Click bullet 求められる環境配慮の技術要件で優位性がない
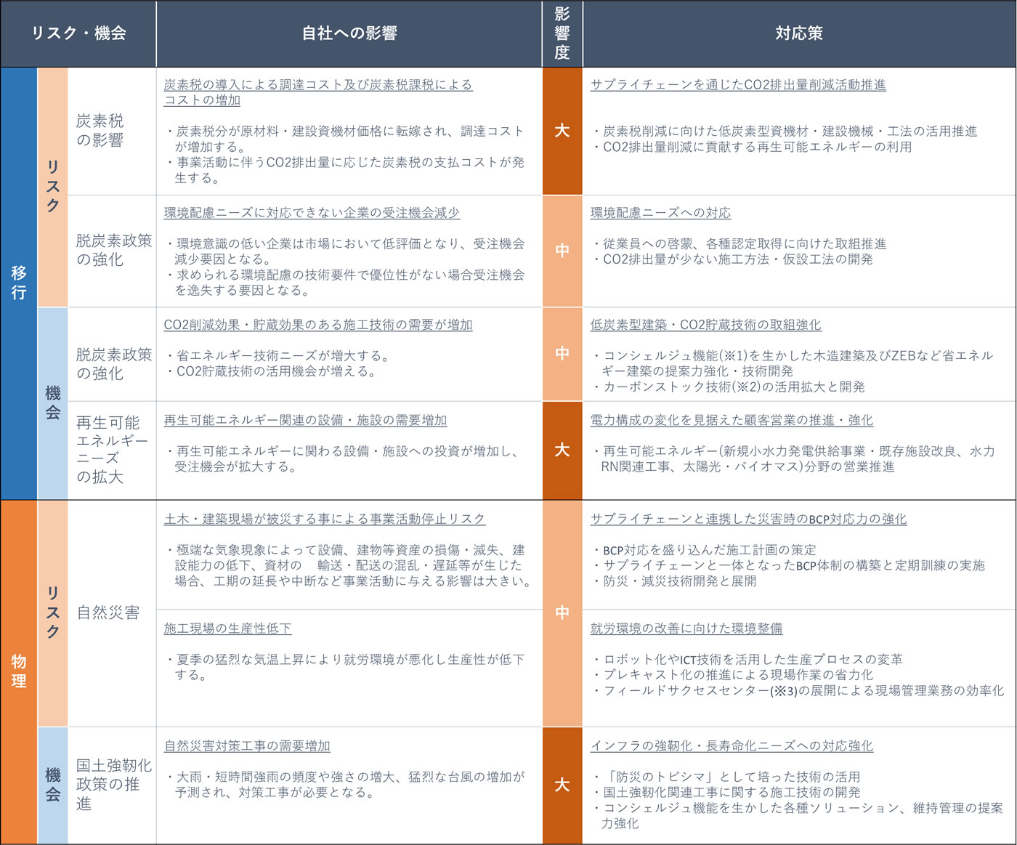The height and width of the screenshot is (845, 1017). tap(344, 283)
